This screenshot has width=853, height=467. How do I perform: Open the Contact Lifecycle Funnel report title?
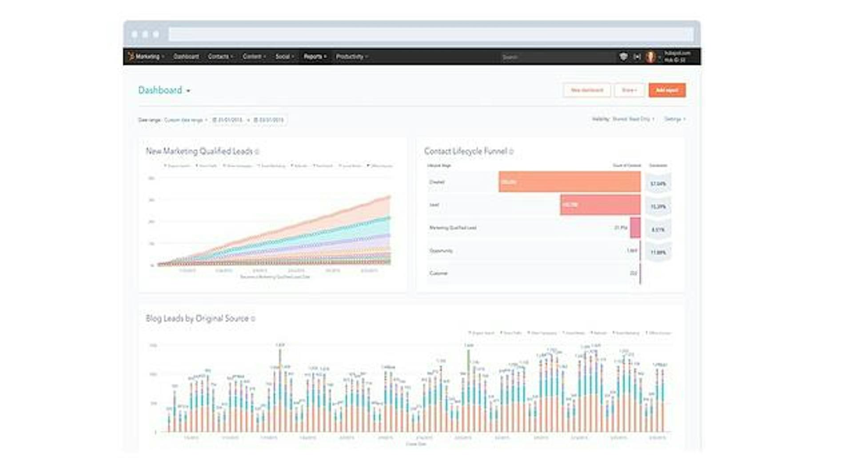tap(466, 151)
